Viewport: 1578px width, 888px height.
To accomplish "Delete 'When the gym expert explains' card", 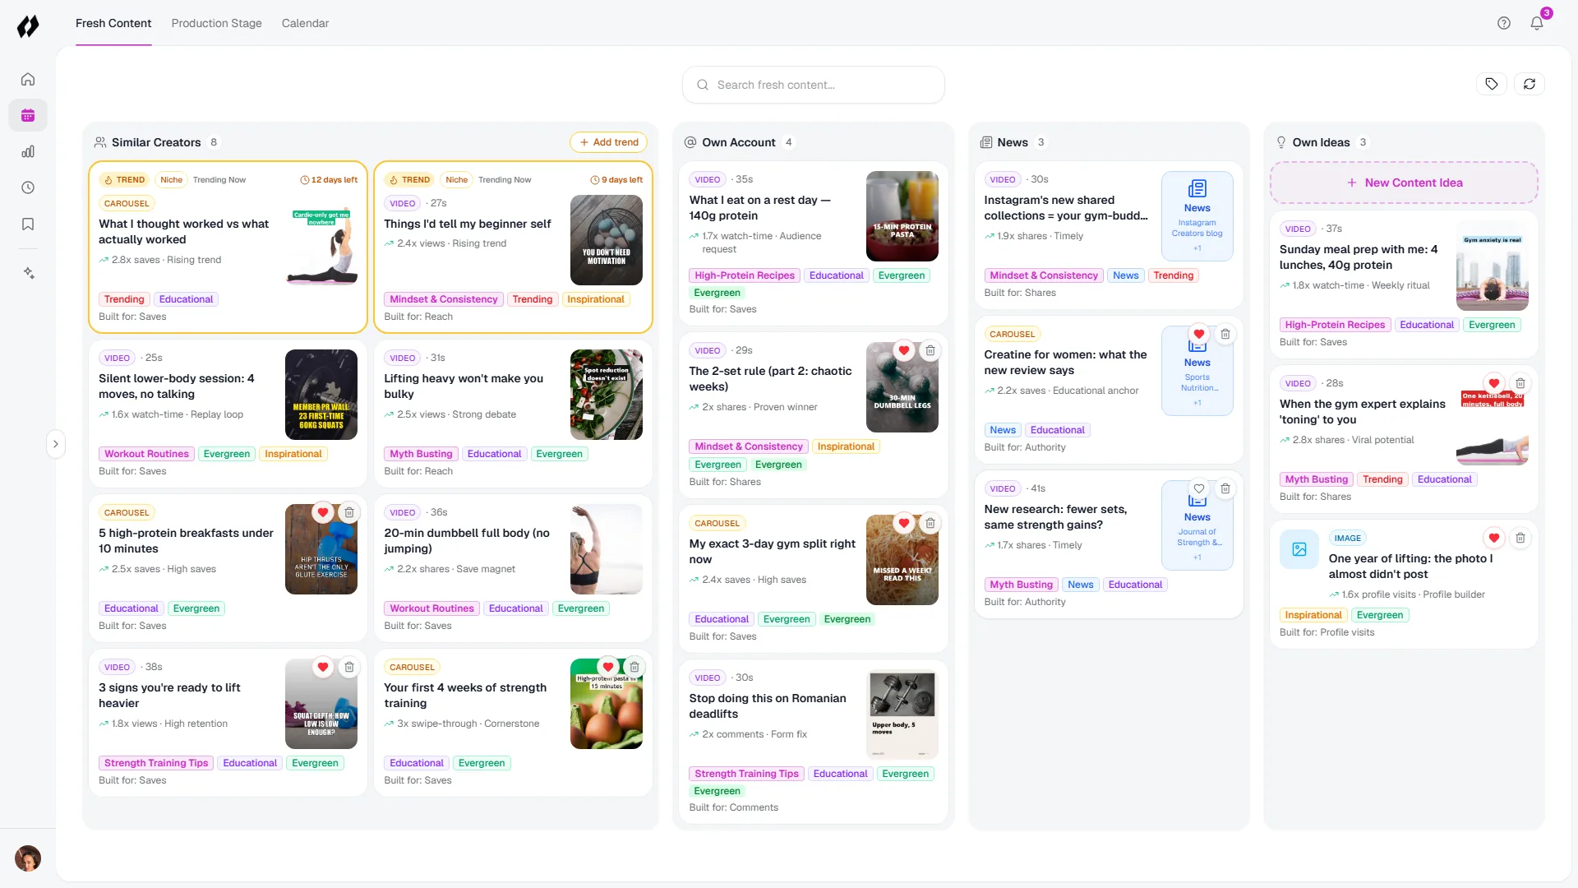I will click(1520, 383).
